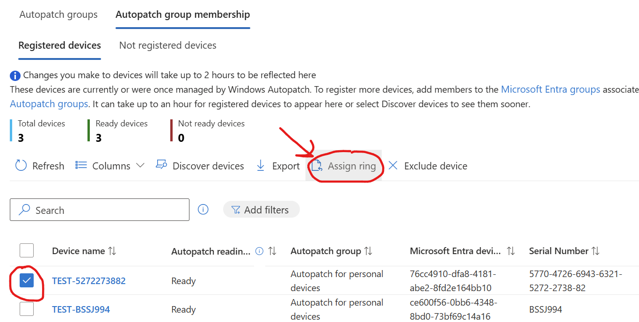Click Autopatch readiness column info icon

coord(260,251)
